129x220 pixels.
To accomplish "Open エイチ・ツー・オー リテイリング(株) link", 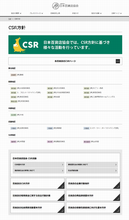I will [104, 128].
